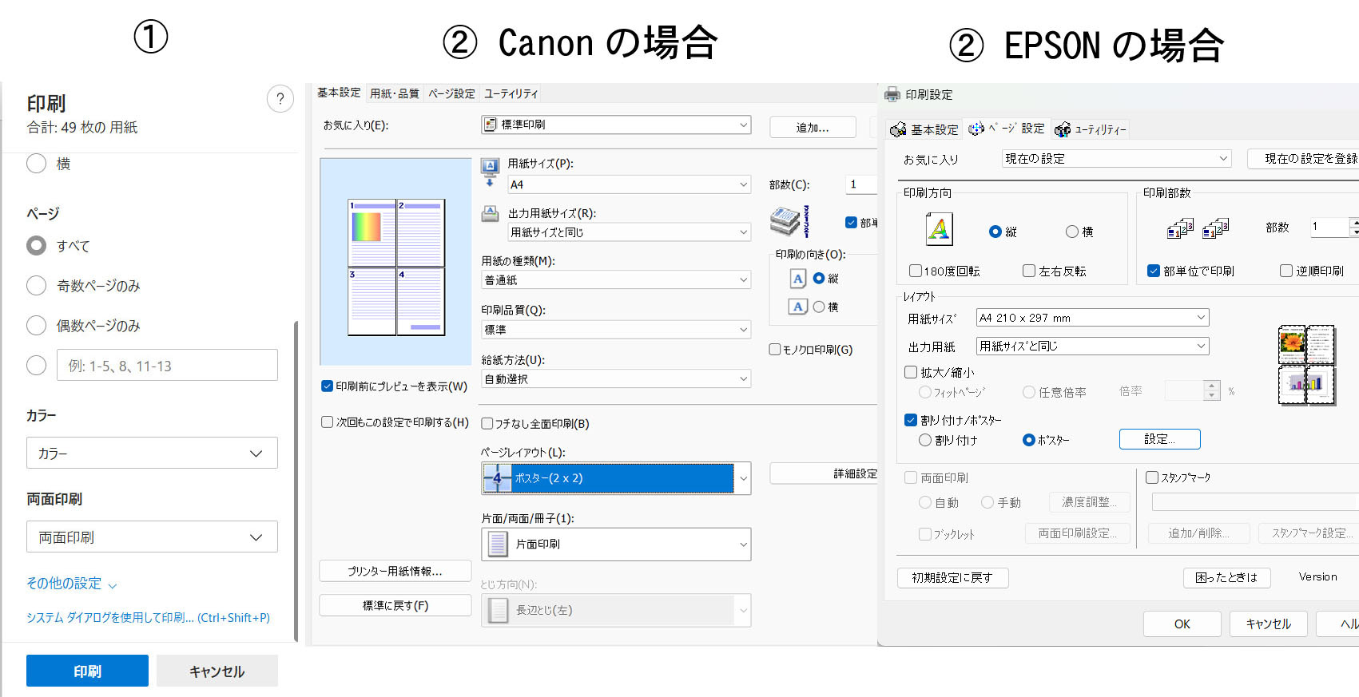Open EPSON 用紙サイズ A4 dropdown
Image resolution: width=1359 pixels, height=697 pixels.
click(1092, 318)
